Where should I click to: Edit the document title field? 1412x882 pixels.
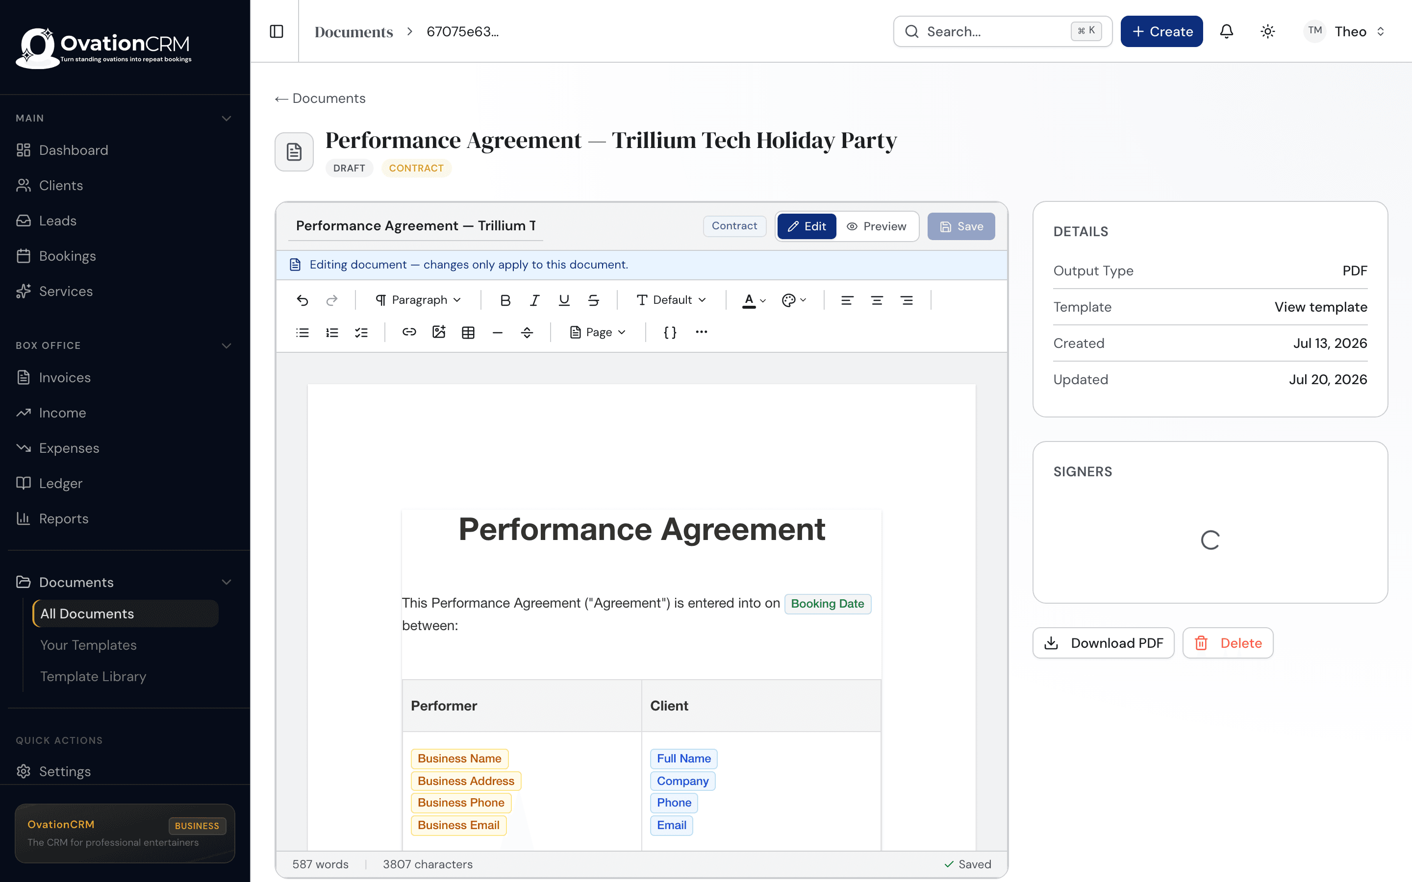tap(415, 226)
